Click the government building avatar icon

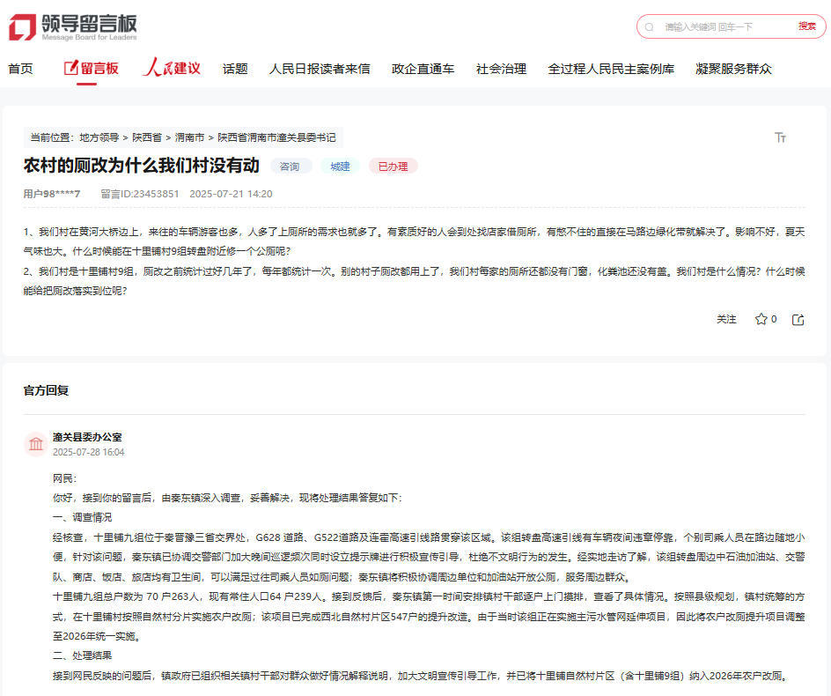pos(36,443)
